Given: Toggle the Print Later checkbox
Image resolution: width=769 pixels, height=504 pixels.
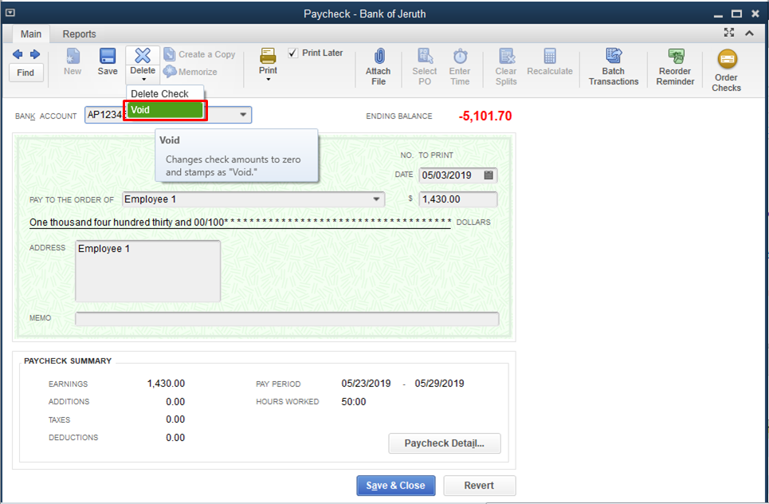Looking at the screenshot, I should click(x=292, y=53).
